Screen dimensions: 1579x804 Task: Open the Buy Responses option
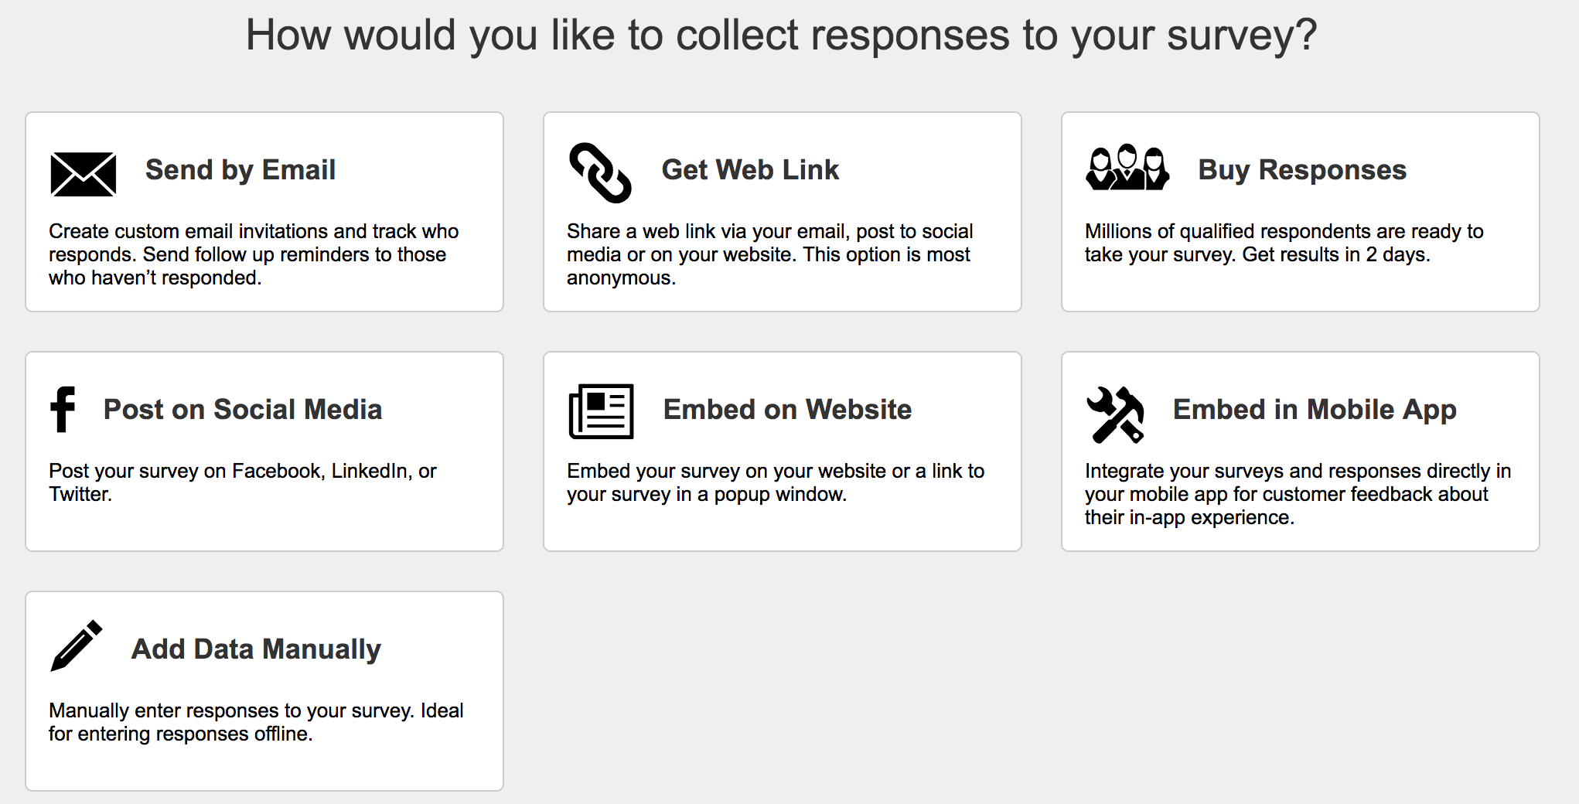[1302, 170]
